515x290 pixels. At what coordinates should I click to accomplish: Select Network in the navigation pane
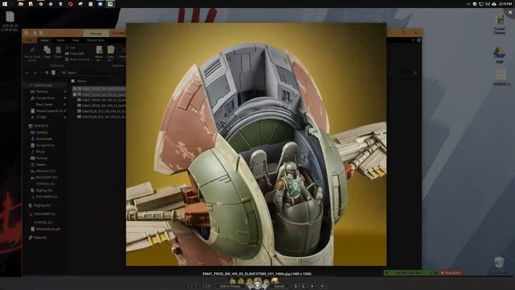coord(39,238)
